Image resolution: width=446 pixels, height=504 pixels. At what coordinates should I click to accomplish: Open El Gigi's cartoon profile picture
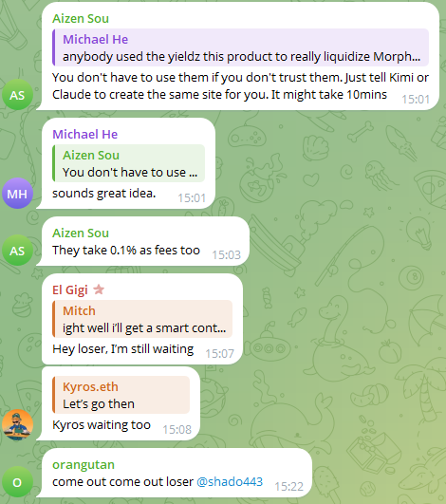click(x=17, y=425)
